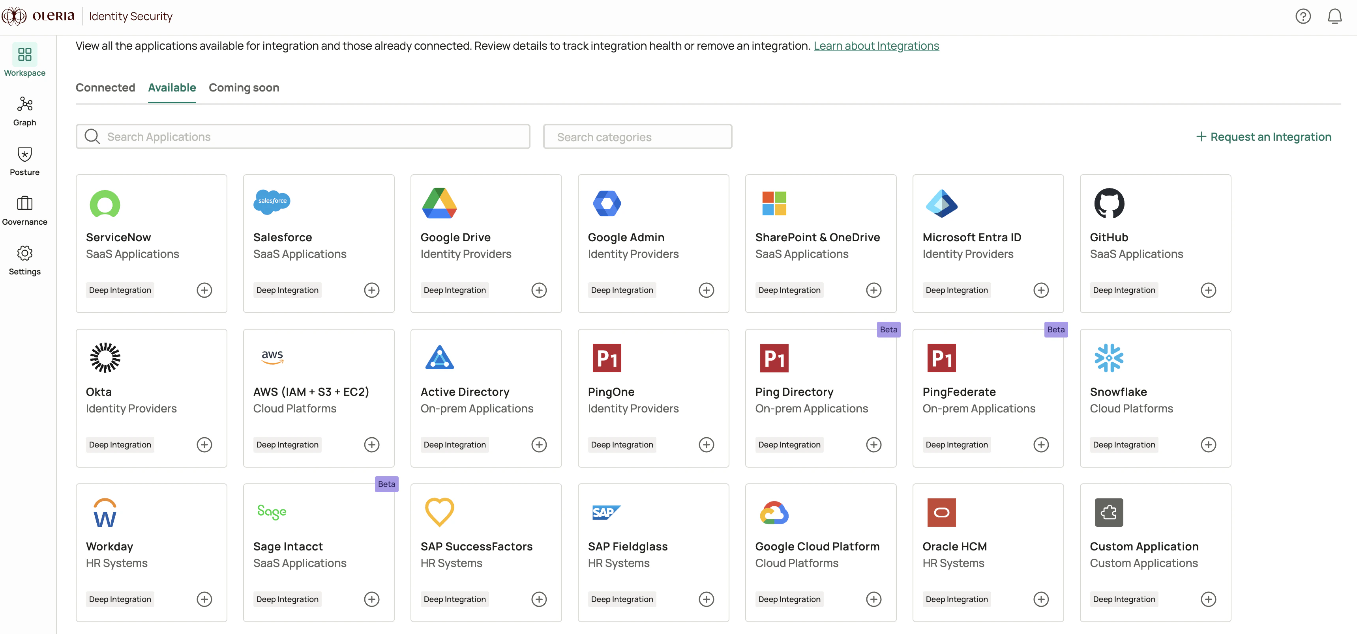The width and height of the screenshot is (1357, 634).
Task: Click the Salesforce card title
Action: (283, 237)
